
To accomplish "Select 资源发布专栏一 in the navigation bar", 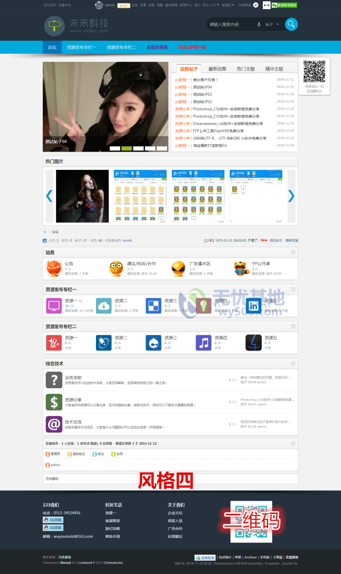I will (81, 47).
